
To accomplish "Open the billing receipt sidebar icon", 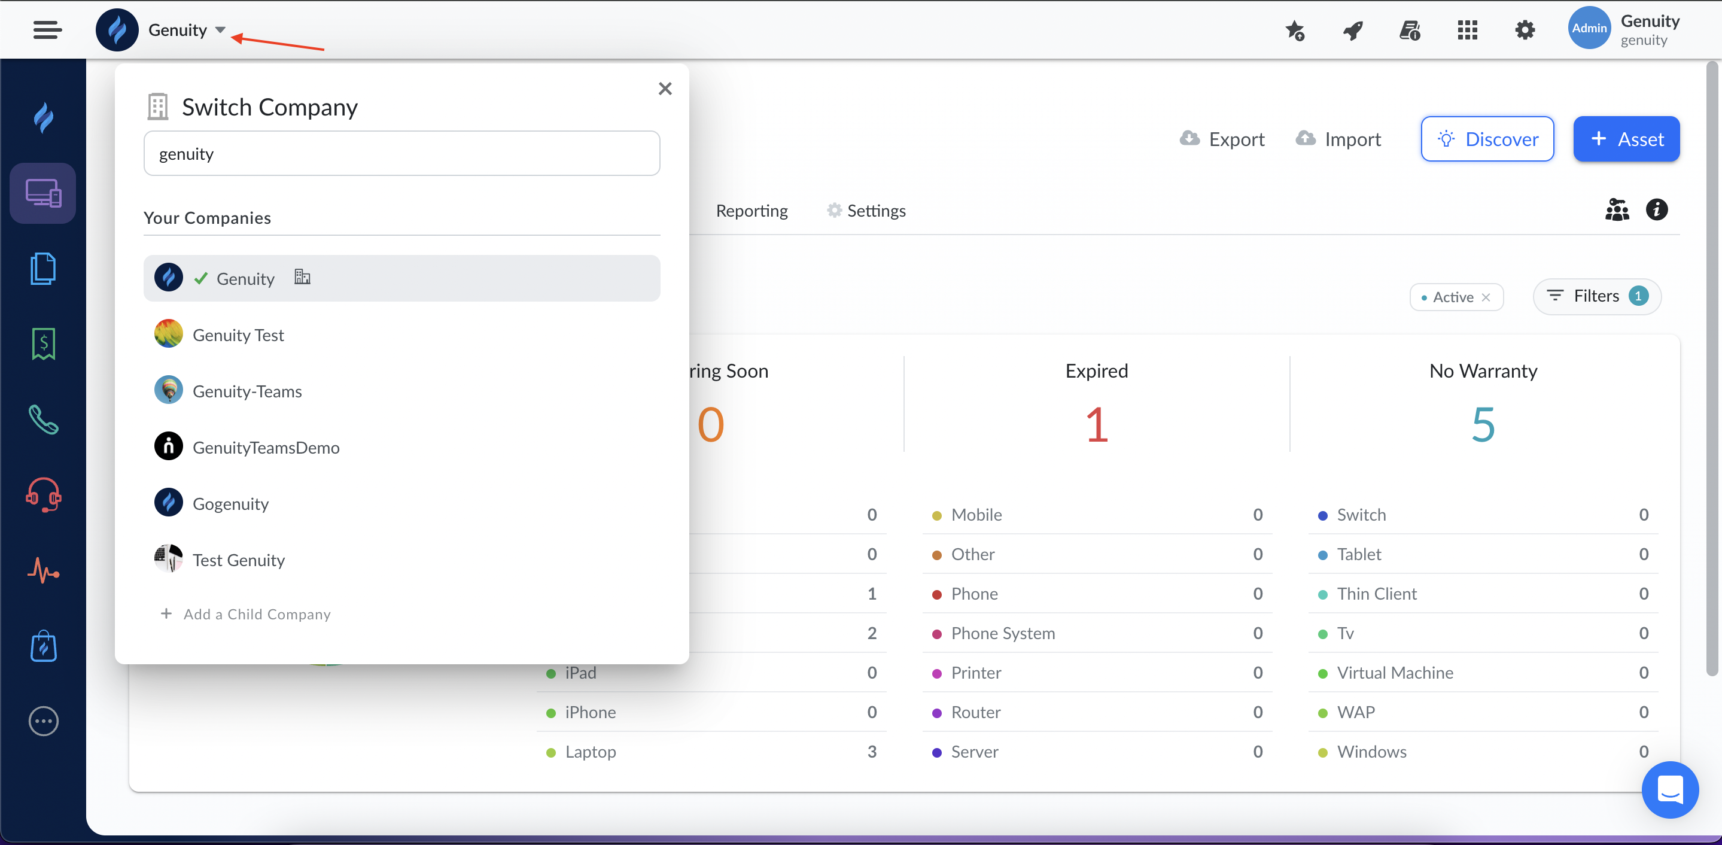I will (44, 344).
